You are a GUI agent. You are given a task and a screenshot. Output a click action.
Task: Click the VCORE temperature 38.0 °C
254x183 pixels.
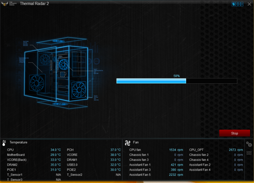115,155
